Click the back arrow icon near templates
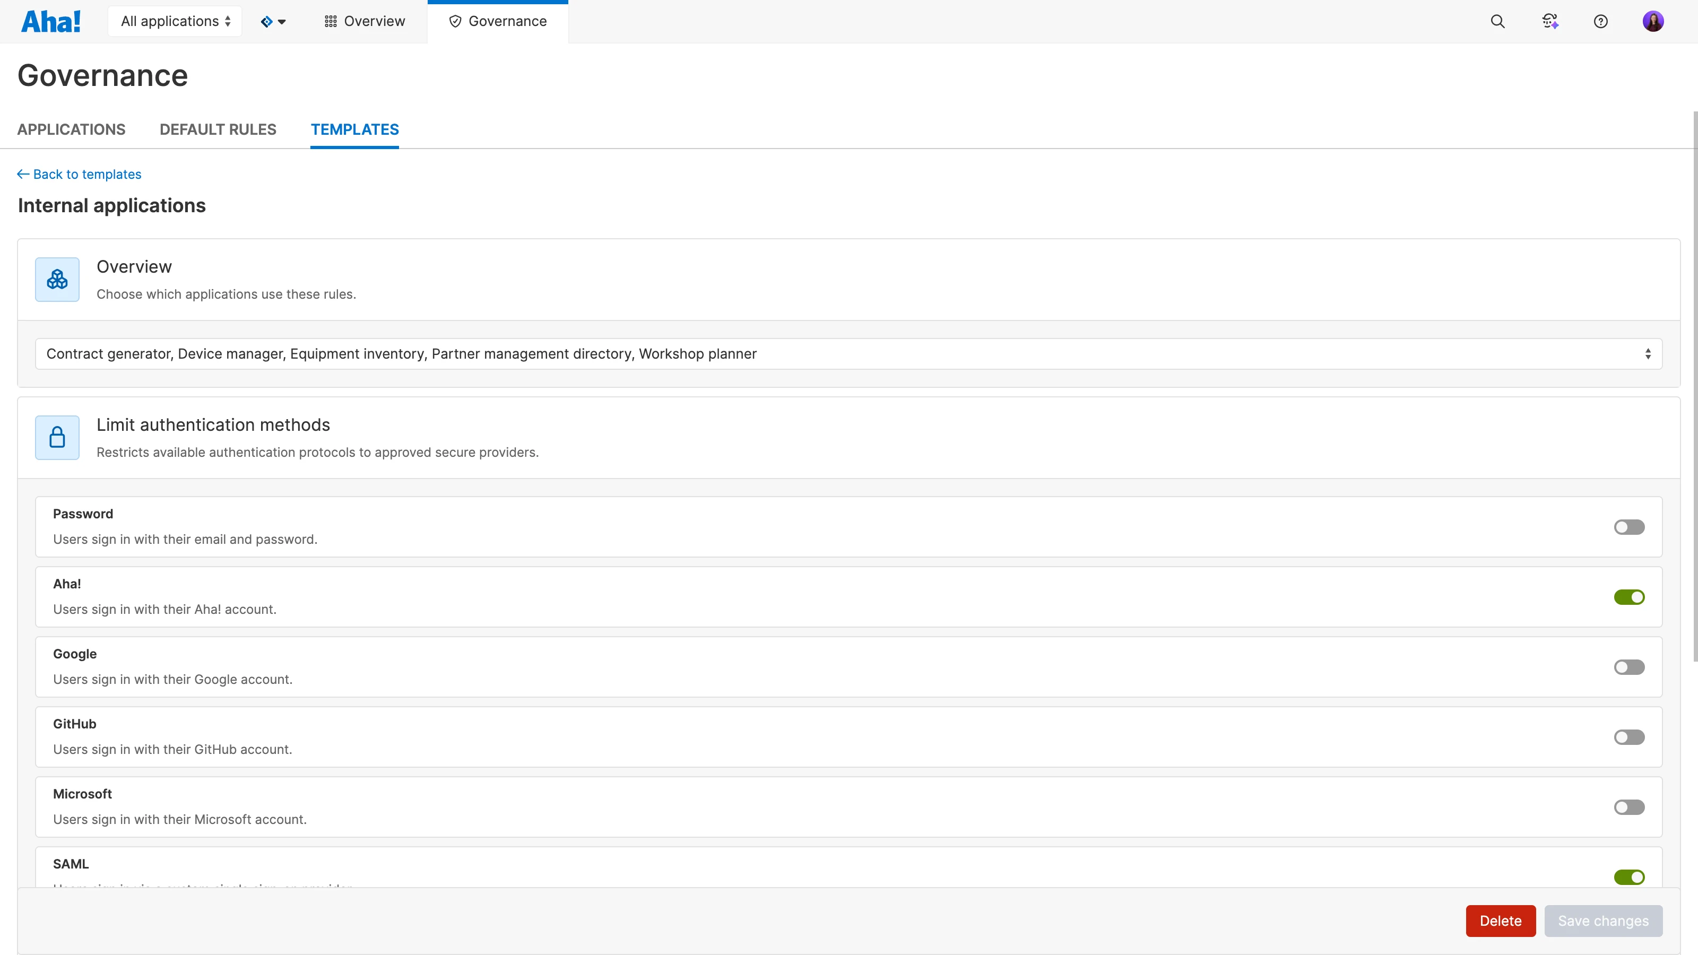This screenshot has height=955, width=1698. coord(23,174)
